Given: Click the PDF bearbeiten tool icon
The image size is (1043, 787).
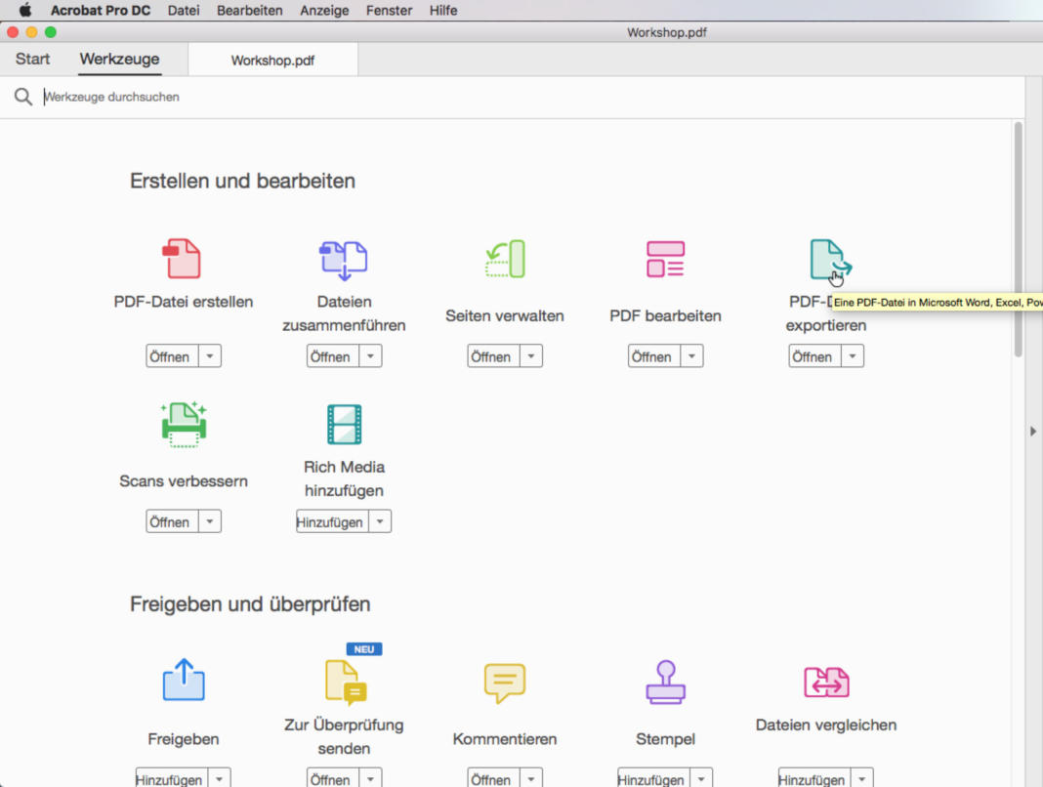Looking at the screenshot, I should coord(665,258).
